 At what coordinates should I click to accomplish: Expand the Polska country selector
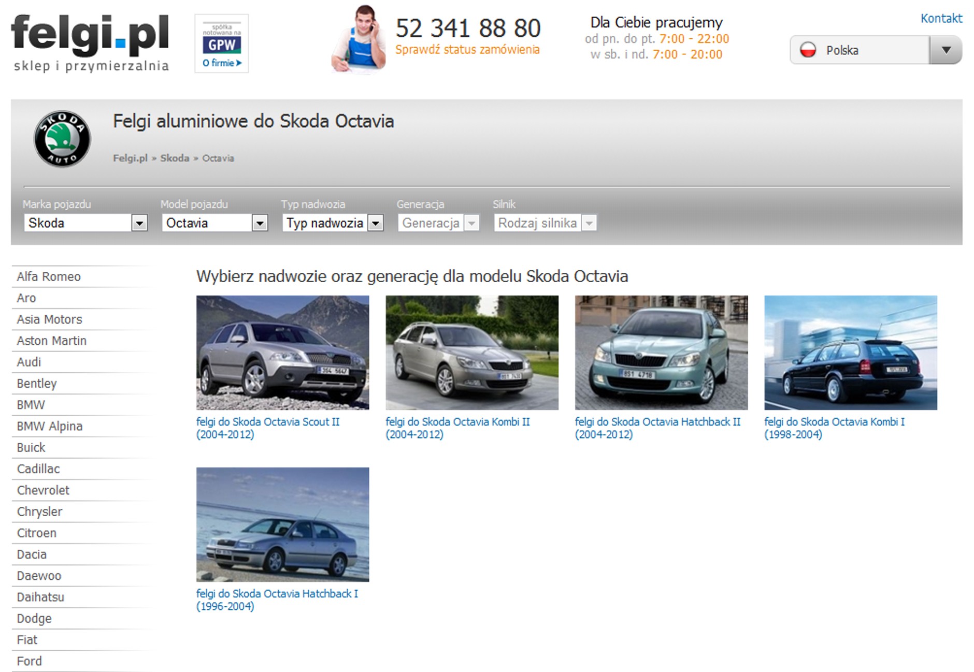947,50
